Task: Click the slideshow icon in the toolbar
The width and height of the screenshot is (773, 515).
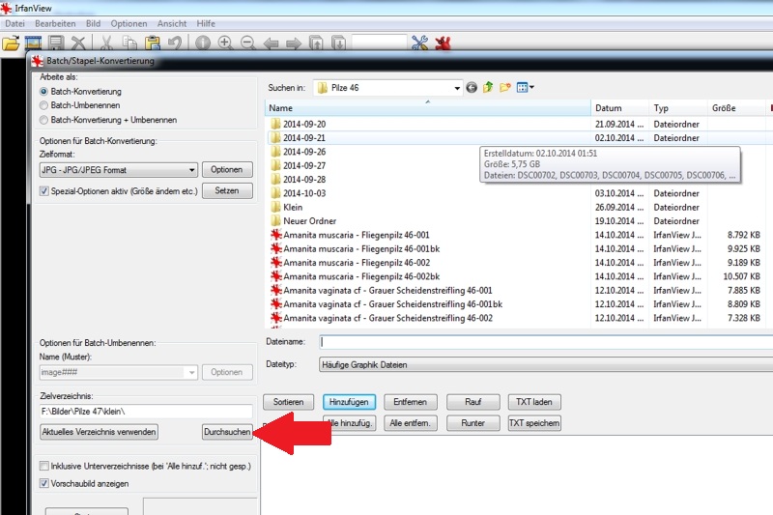Action: 34,43
